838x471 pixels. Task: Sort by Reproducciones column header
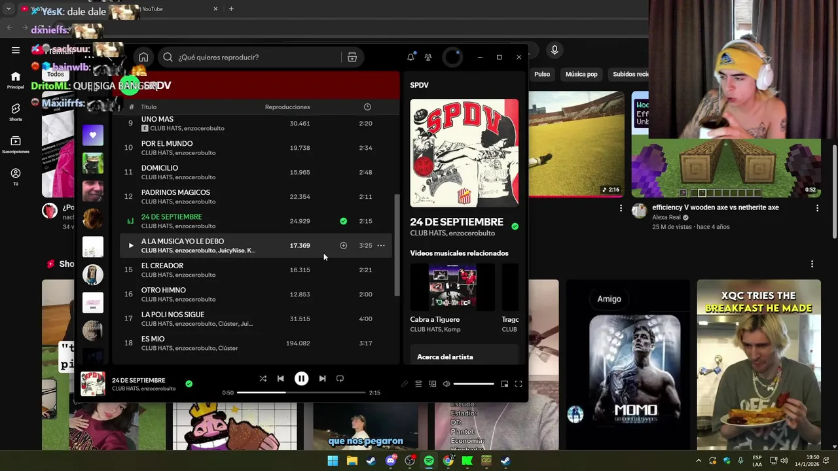[x=287, y=107]
